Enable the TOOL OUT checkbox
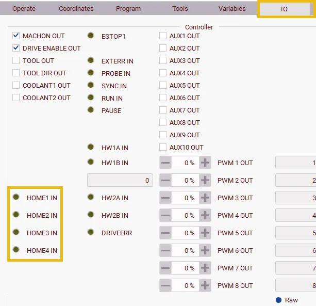316x306 pixels. 16,60
